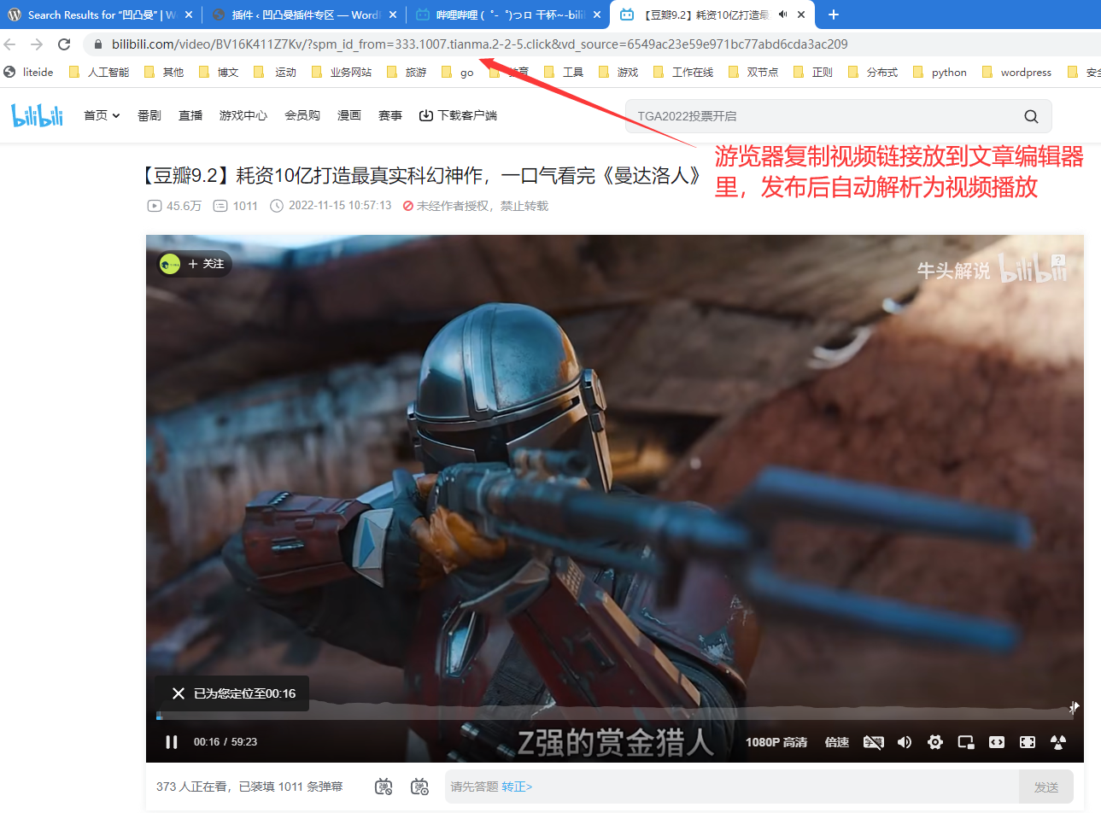Screen dimensions: 1101x813
Task: Open a new browser tab
Action: [834, 15]
